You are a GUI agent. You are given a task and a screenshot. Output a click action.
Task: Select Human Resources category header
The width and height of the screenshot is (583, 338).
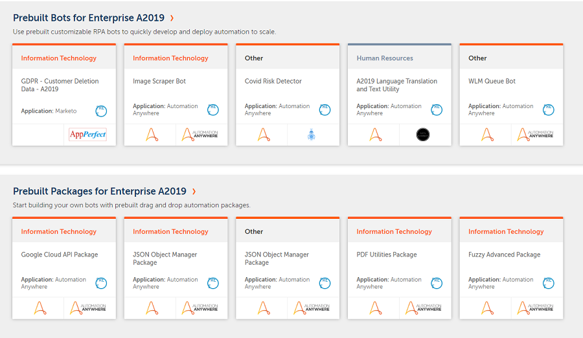(x=385, y=58)
